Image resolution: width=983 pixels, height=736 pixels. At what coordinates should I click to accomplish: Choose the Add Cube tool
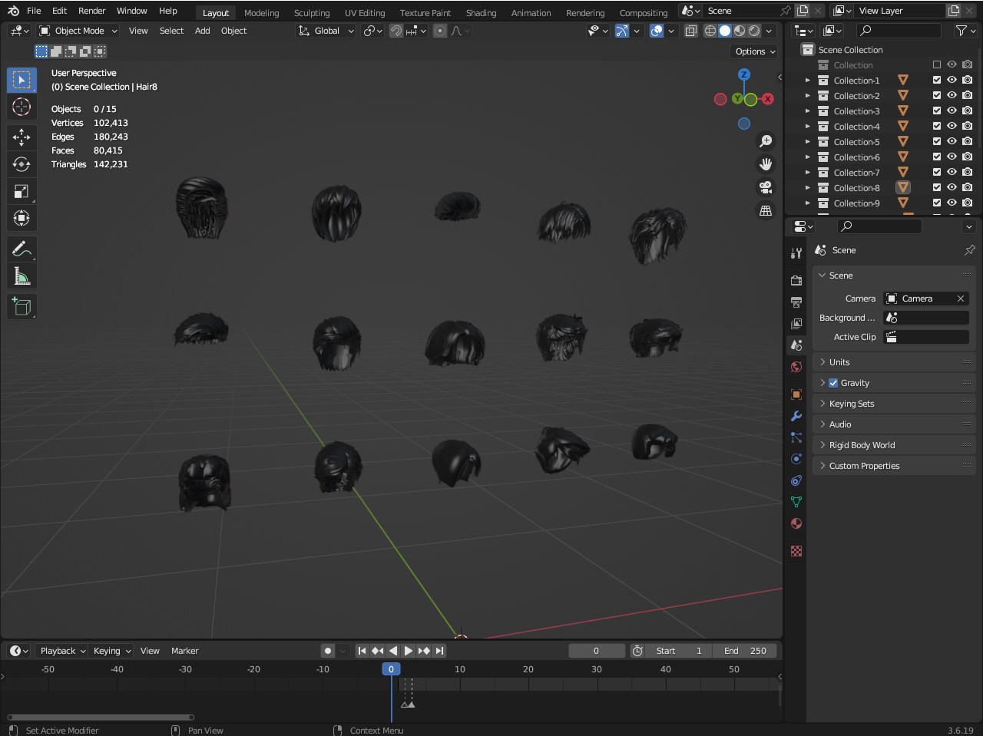pos(22,307)
